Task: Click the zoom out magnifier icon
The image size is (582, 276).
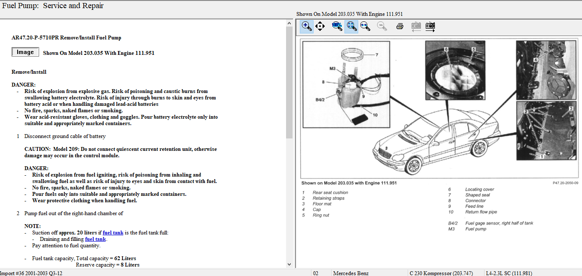Action: coord(381,26)
